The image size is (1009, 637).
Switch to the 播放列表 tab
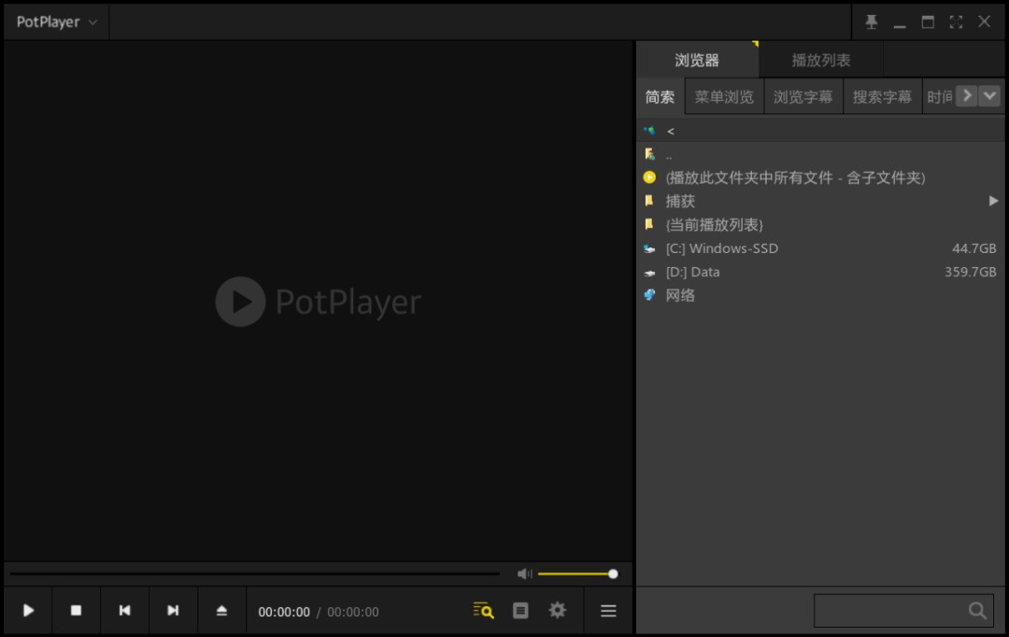(821, 60)
